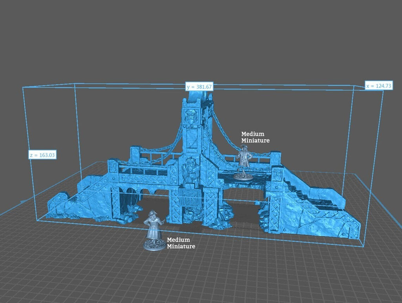Click the x = 124.73 dimension label
Image resolution: width=402 pixels, height=303 pixels.
point(379,86)
